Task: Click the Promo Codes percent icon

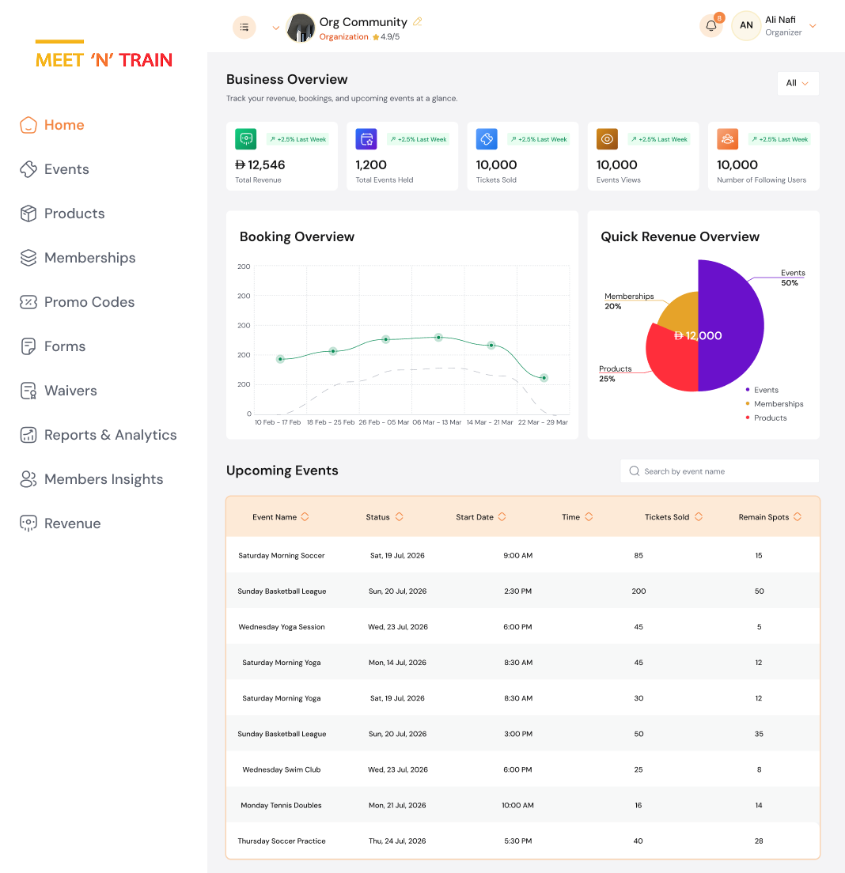Action: point(28,302)
